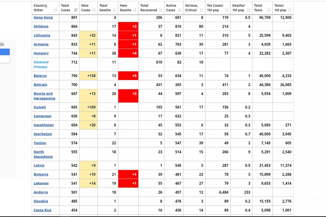Screen dimensions: 326x217
Task: Click the blue button at left edge
Action: [4, 52]
